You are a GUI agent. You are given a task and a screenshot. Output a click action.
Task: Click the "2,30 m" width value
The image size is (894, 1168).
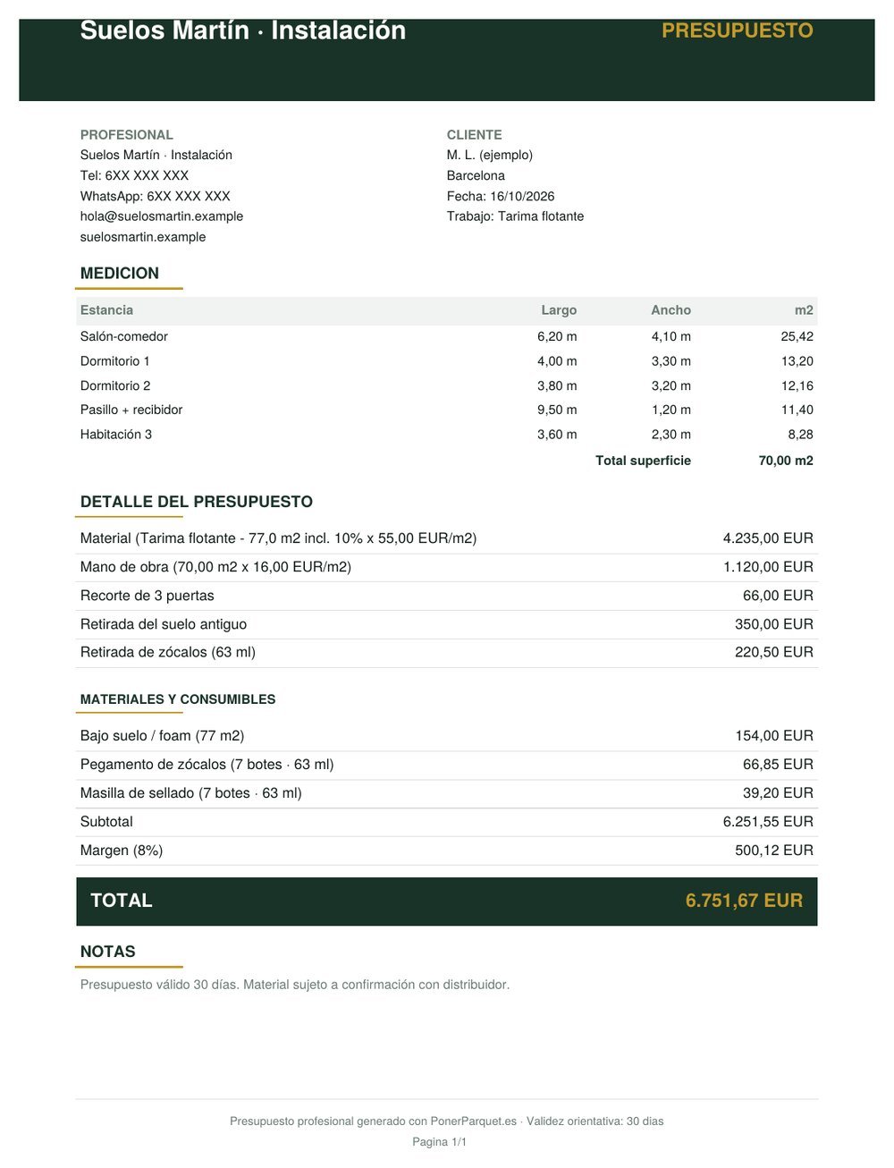[671, 435]
